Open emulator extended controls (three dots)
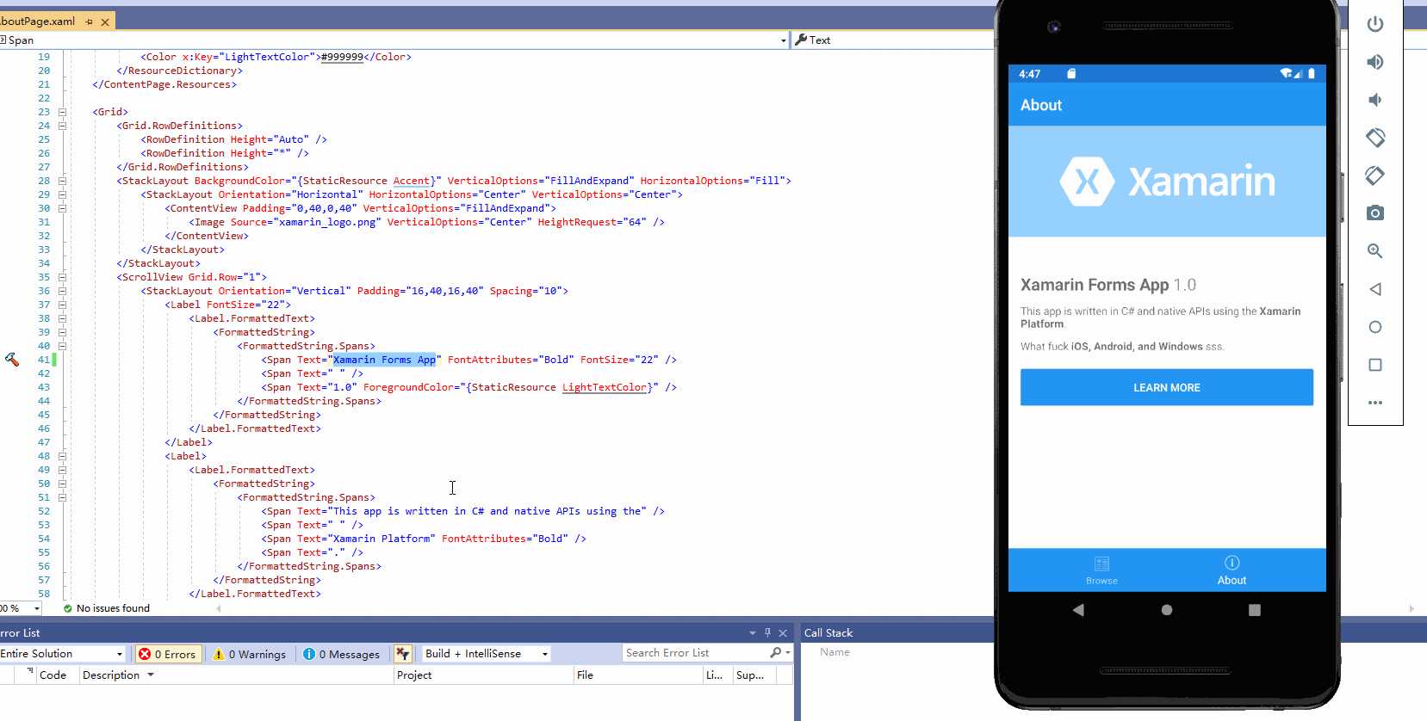This screenshot has width=1427, height=721. 1375,403
